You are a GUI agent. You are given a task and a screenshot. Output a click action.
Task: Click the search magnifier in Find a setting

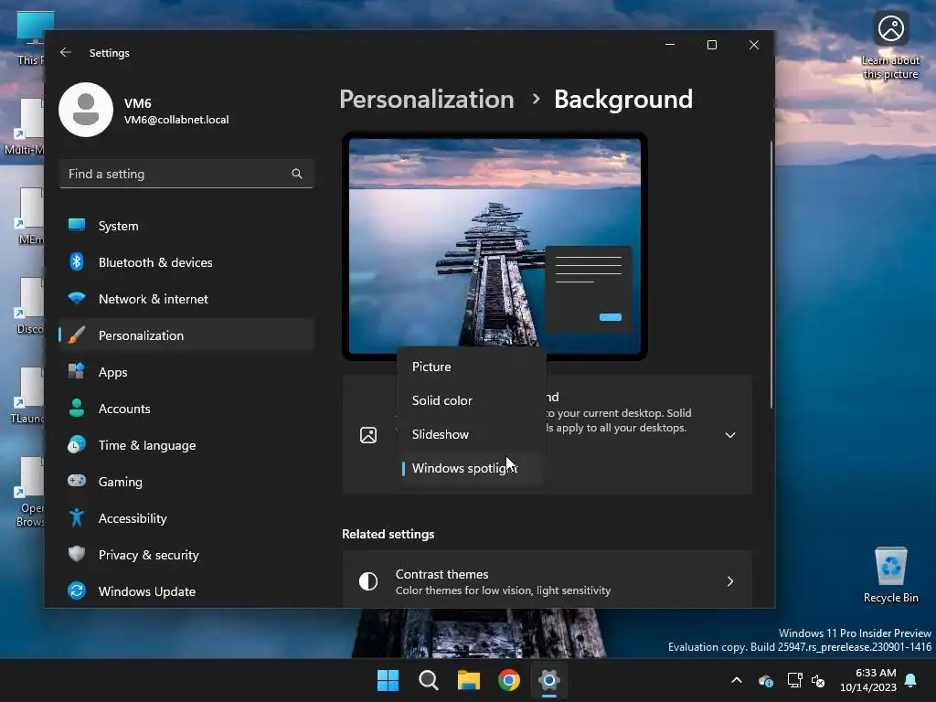pyautogui.click(x=297, y=174)
